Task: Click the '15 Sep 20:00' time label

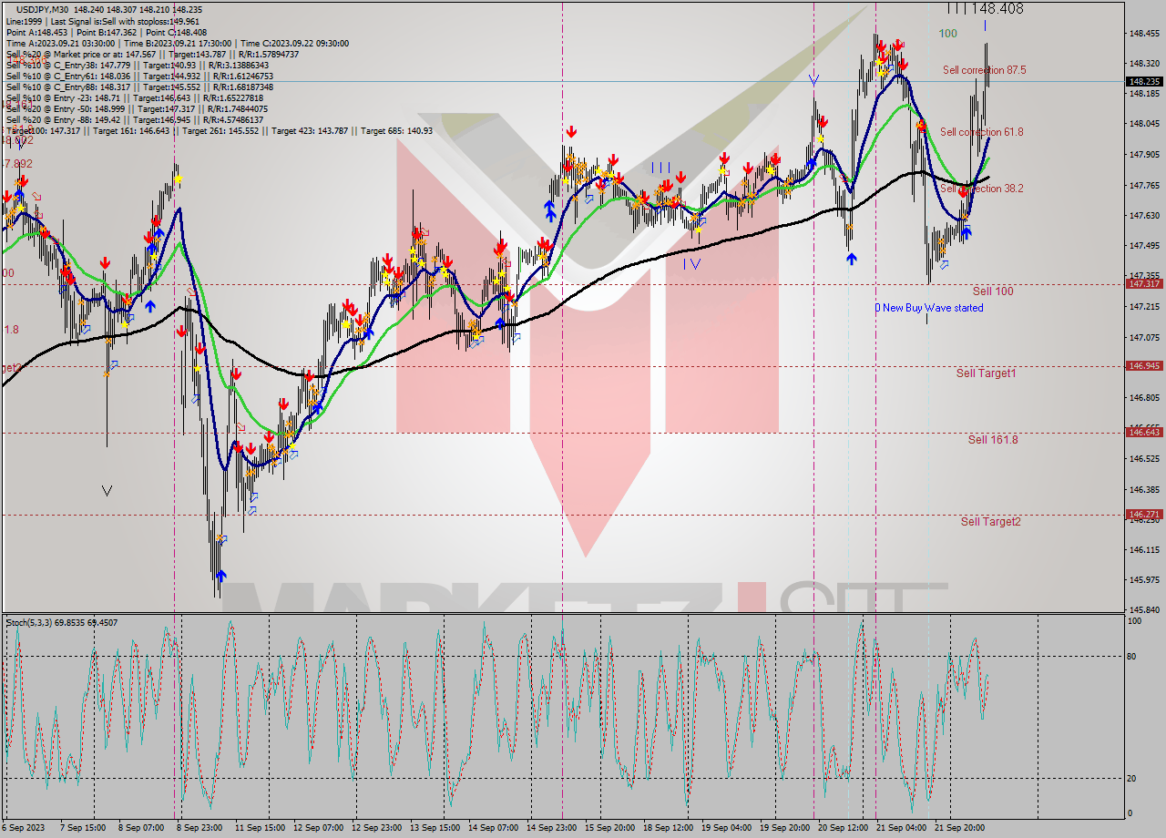Action: pyautogui.click(x=610, y=828)
